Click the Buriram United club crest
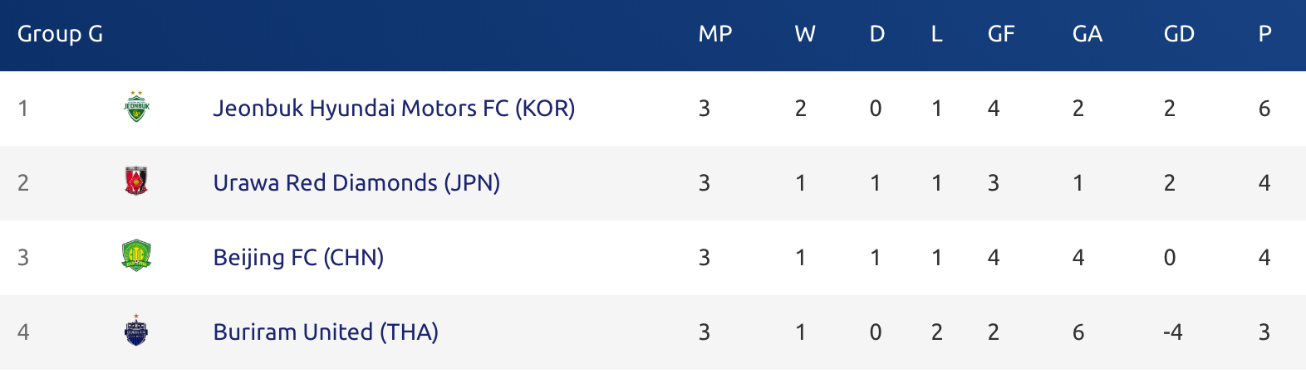Image resolution: width=1306 pixels, height=373 pixels. click(x=136, y=330)
